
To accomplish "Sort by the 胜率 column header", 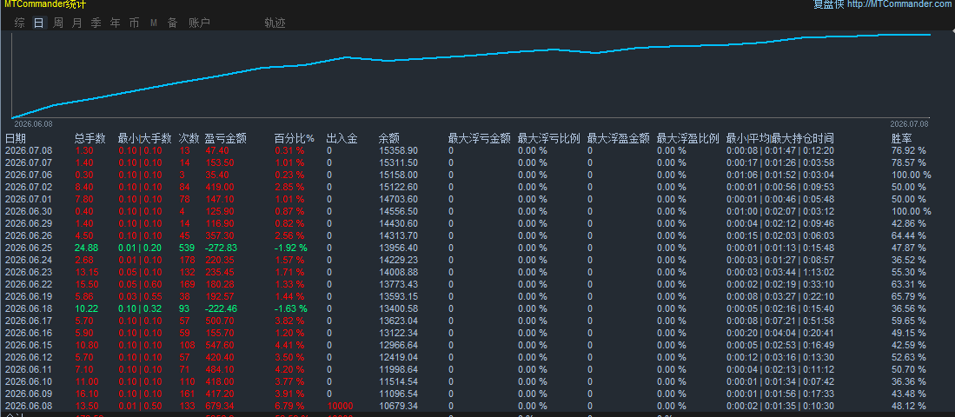I will coord(902,139).
